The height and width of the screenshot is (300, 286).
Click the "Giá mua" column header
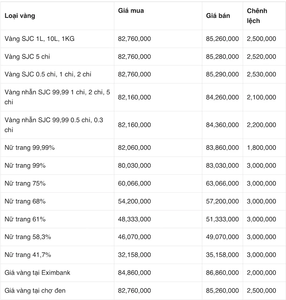(x=131, y=11)
